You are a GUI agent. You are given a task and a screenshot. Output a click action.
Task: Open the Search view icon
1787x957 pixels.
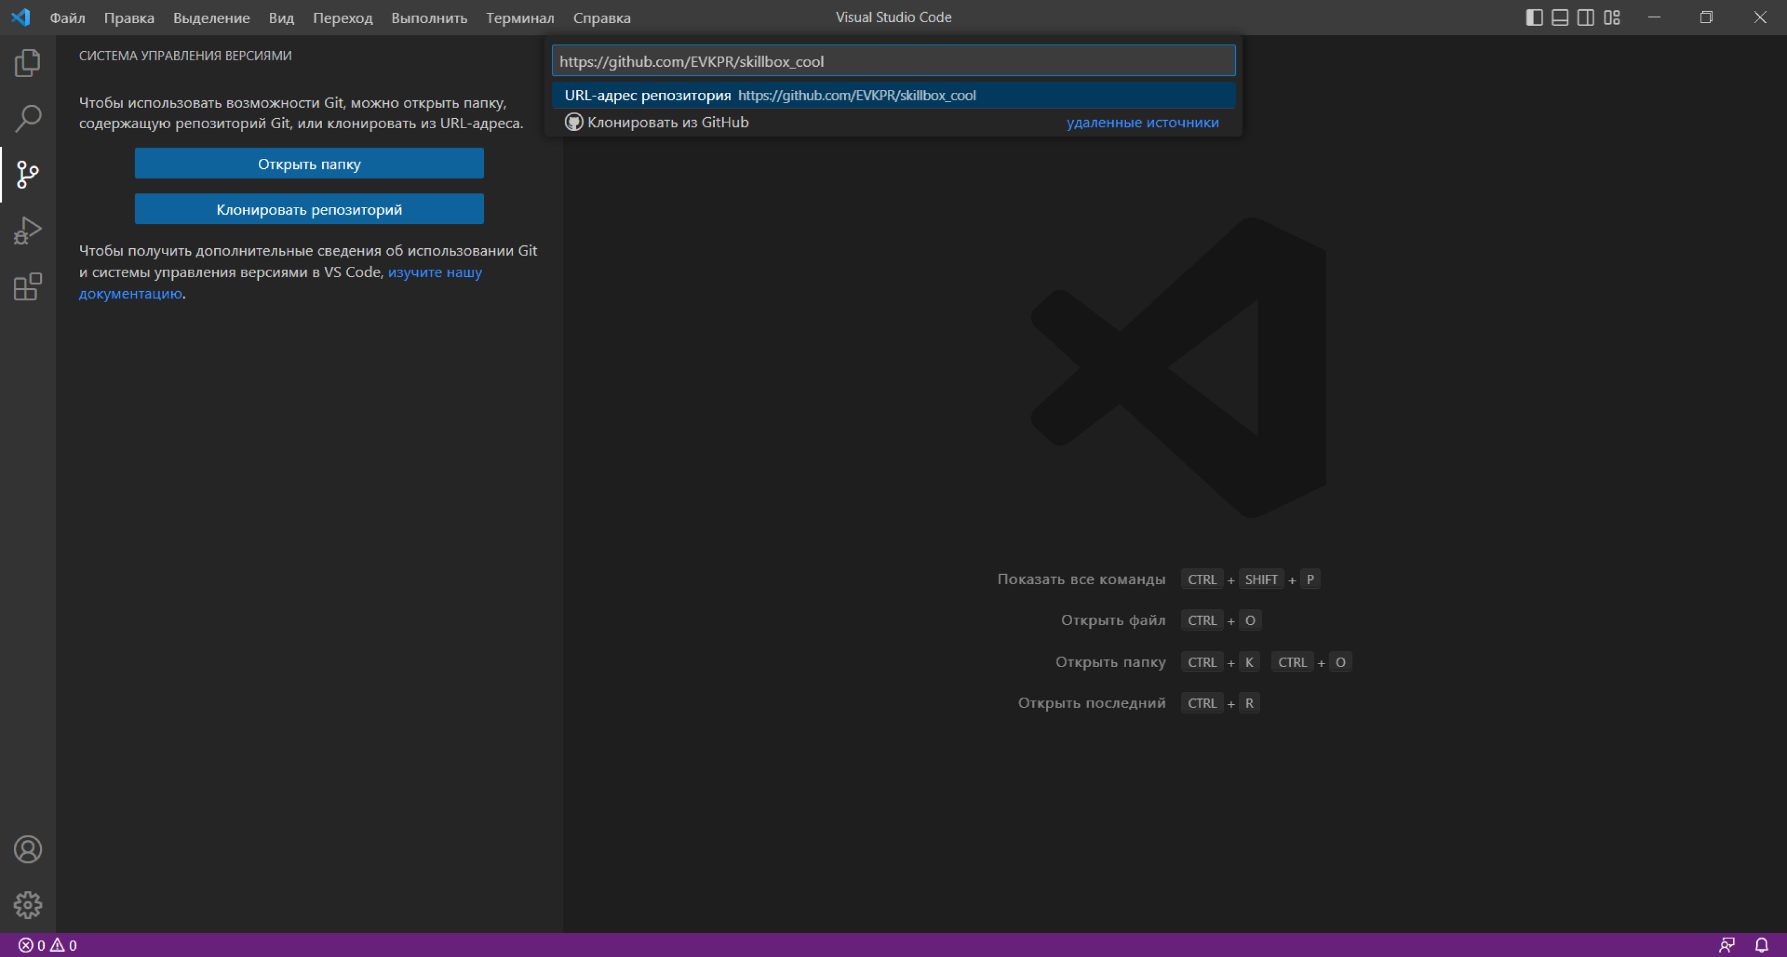click(28, 118)
